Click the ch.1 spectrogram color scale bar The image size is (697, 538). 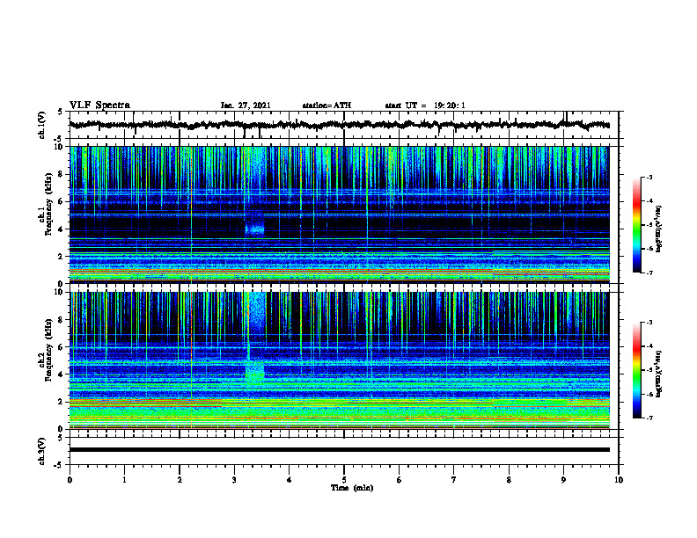[637, 225]
